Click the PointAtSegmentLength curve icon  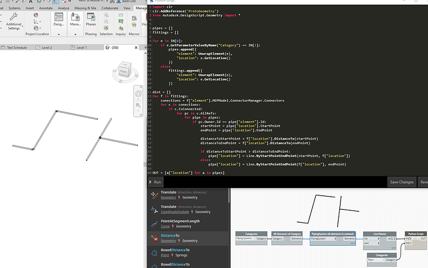coord(154,224)
